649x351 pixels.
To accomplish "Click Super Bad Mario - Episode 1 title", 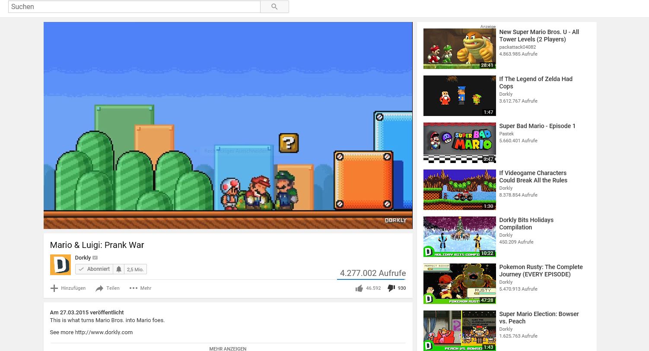I will click(x=538, y=126).
